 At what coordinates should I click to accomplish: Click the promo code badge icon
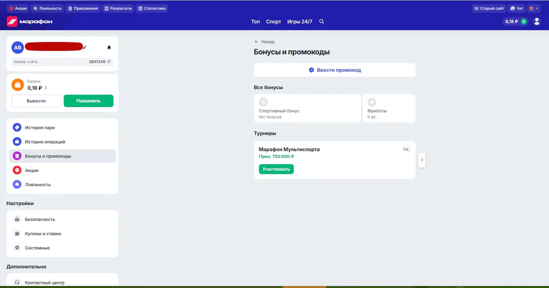click(x=312, y=70)
